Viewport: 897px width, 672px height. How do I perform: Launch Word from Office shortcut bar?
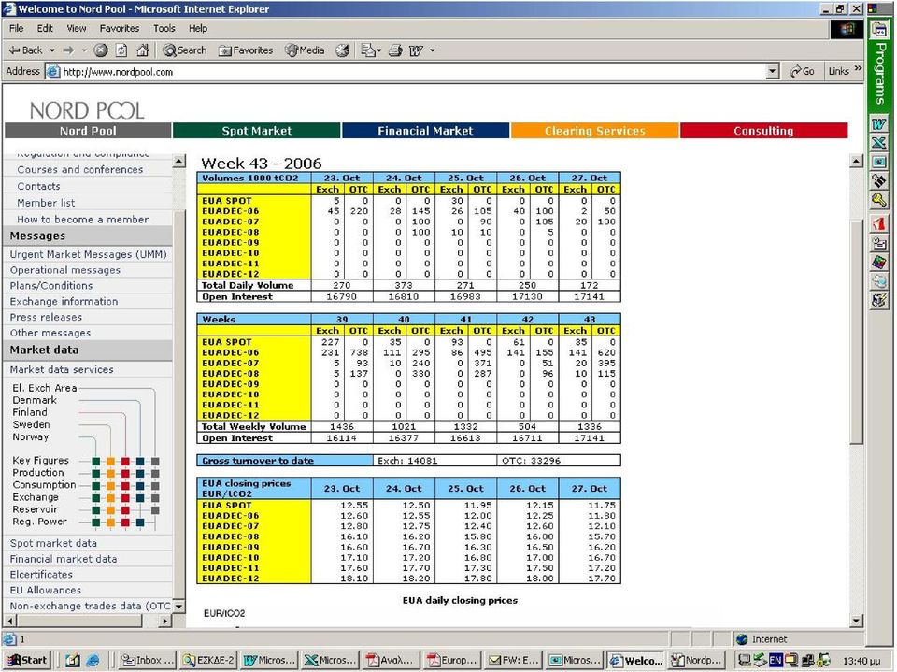point(878,123)
